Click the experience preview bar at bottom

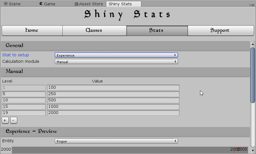120,150
